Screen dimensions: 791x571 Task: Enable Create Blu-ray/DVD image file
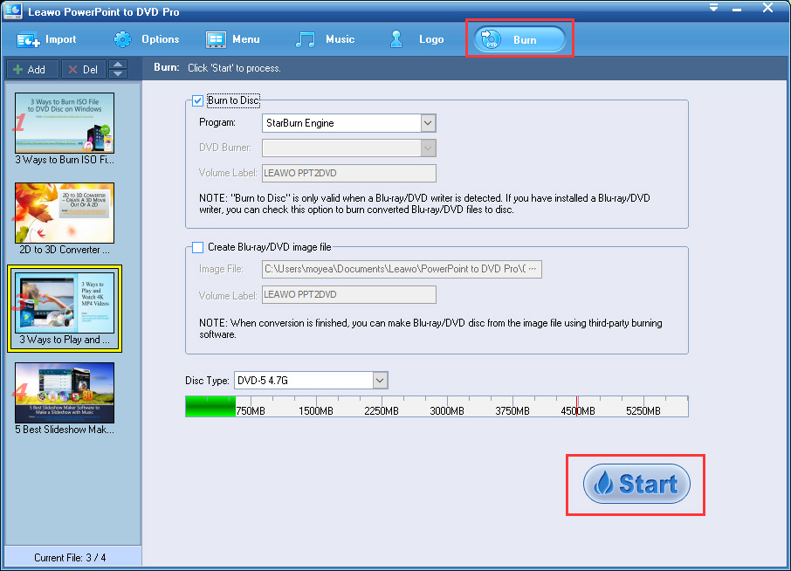(197, 247)
